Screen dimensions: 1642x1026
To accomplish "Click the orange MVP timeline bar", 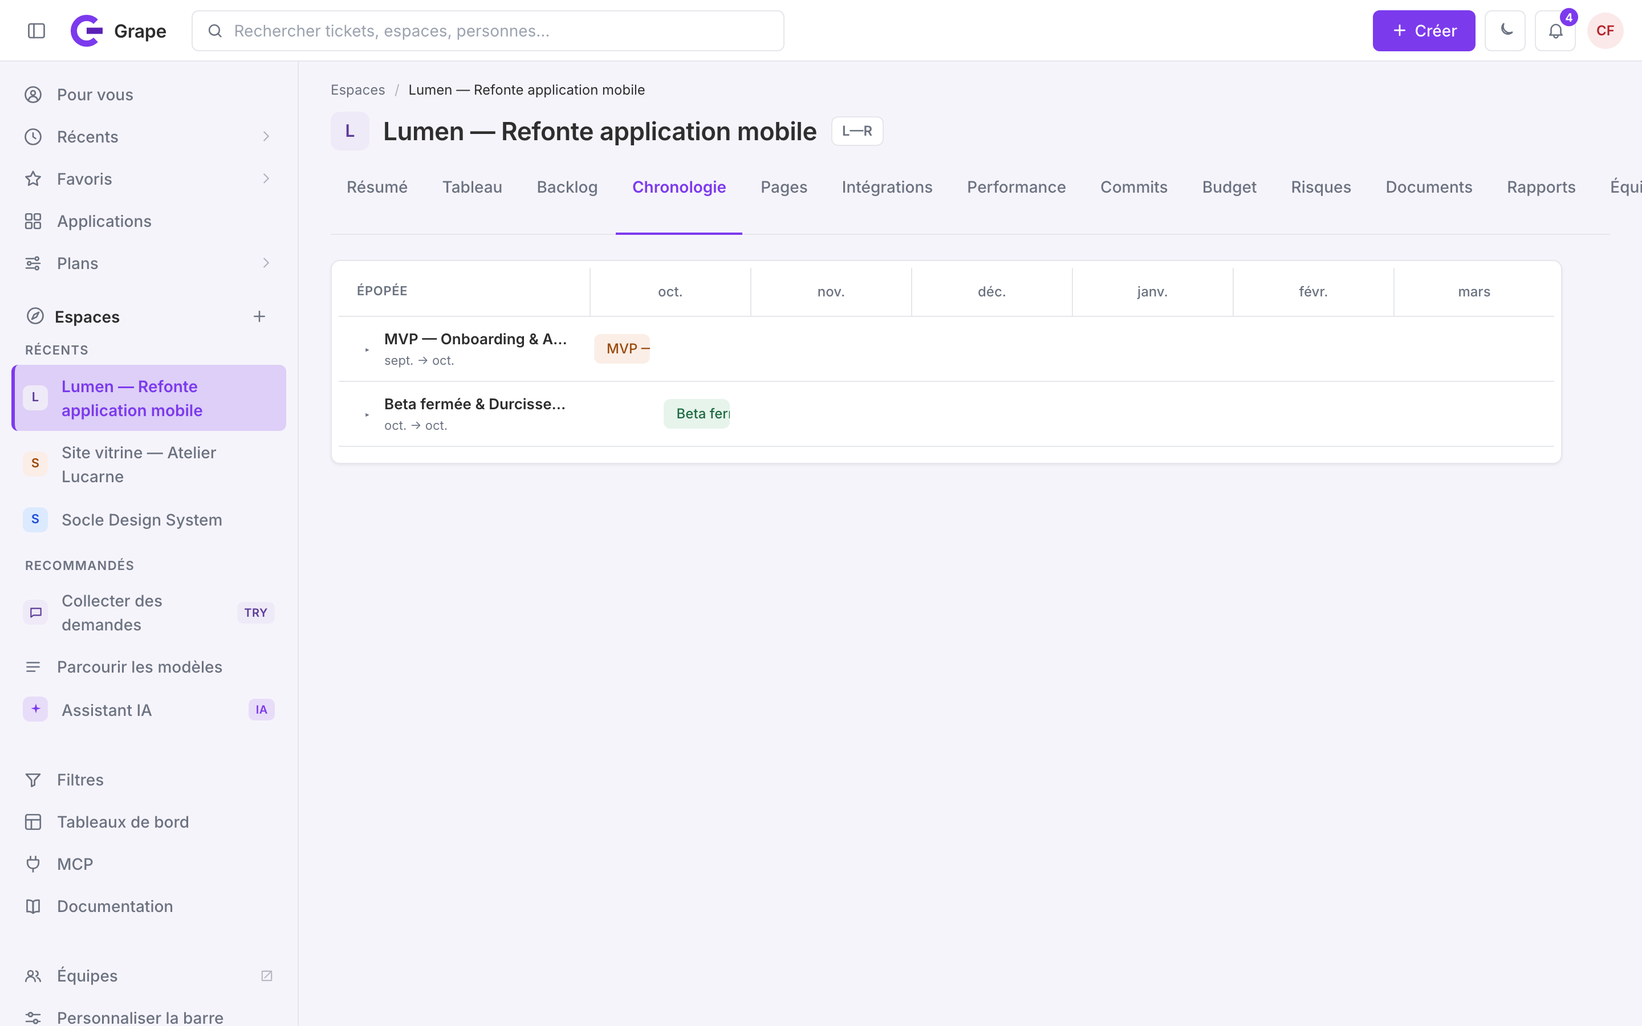I will tap(621, 349).
